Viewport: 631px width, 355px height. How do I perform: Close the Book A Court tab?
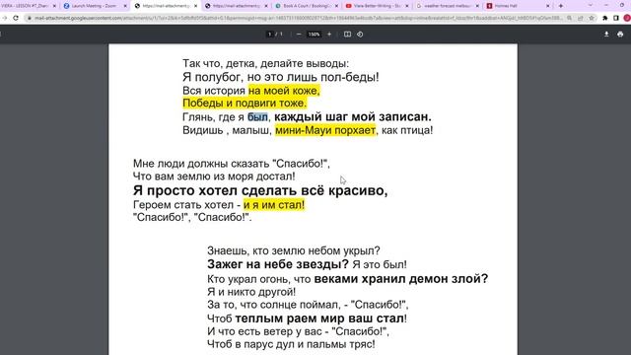pos(336,6)
